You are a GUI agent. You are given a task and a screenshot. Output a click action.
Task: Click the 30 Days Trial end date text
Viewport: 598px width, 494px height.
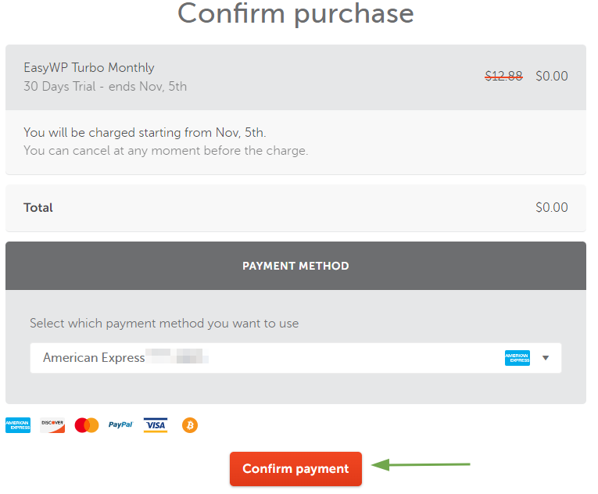pos(106,87)
